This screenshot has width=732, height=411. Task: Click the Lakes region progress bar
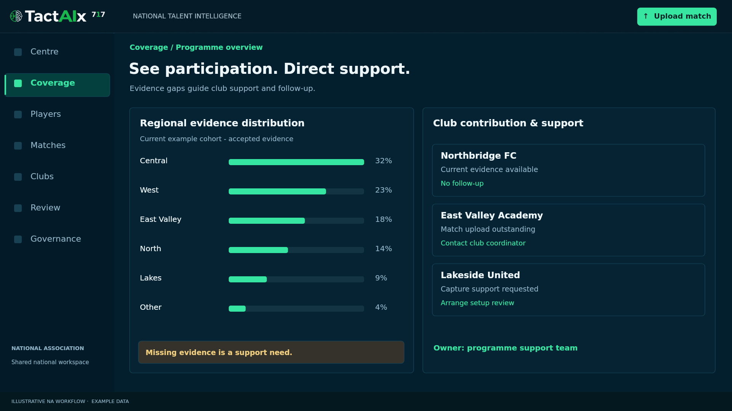click(x=296, y=279)
